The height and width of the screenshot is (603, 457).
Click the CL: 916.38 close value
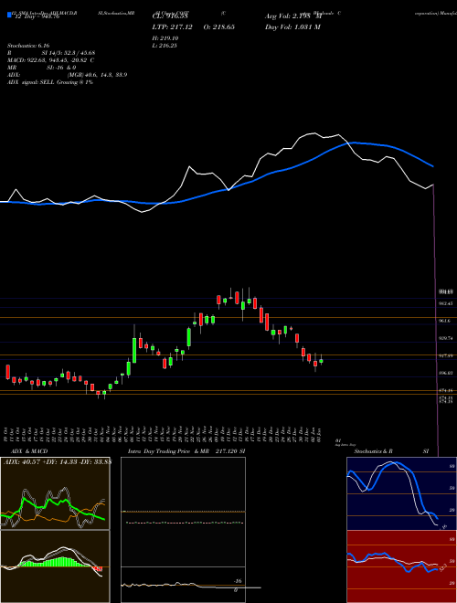pyautogui.click(x=170, y=16)
